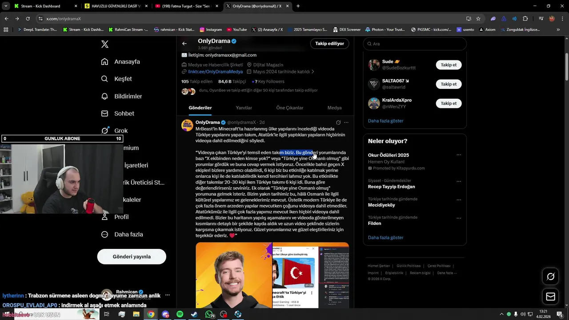
Task: Open more options for Okur Ödülleri 2025
Action: tap(459, 155)
